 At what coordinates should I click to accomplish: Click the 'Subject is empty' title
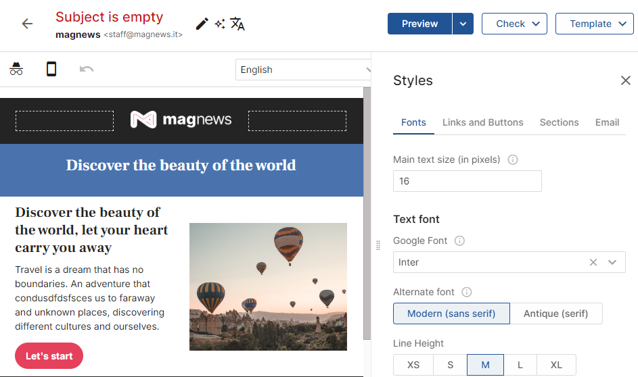[109, 17]
